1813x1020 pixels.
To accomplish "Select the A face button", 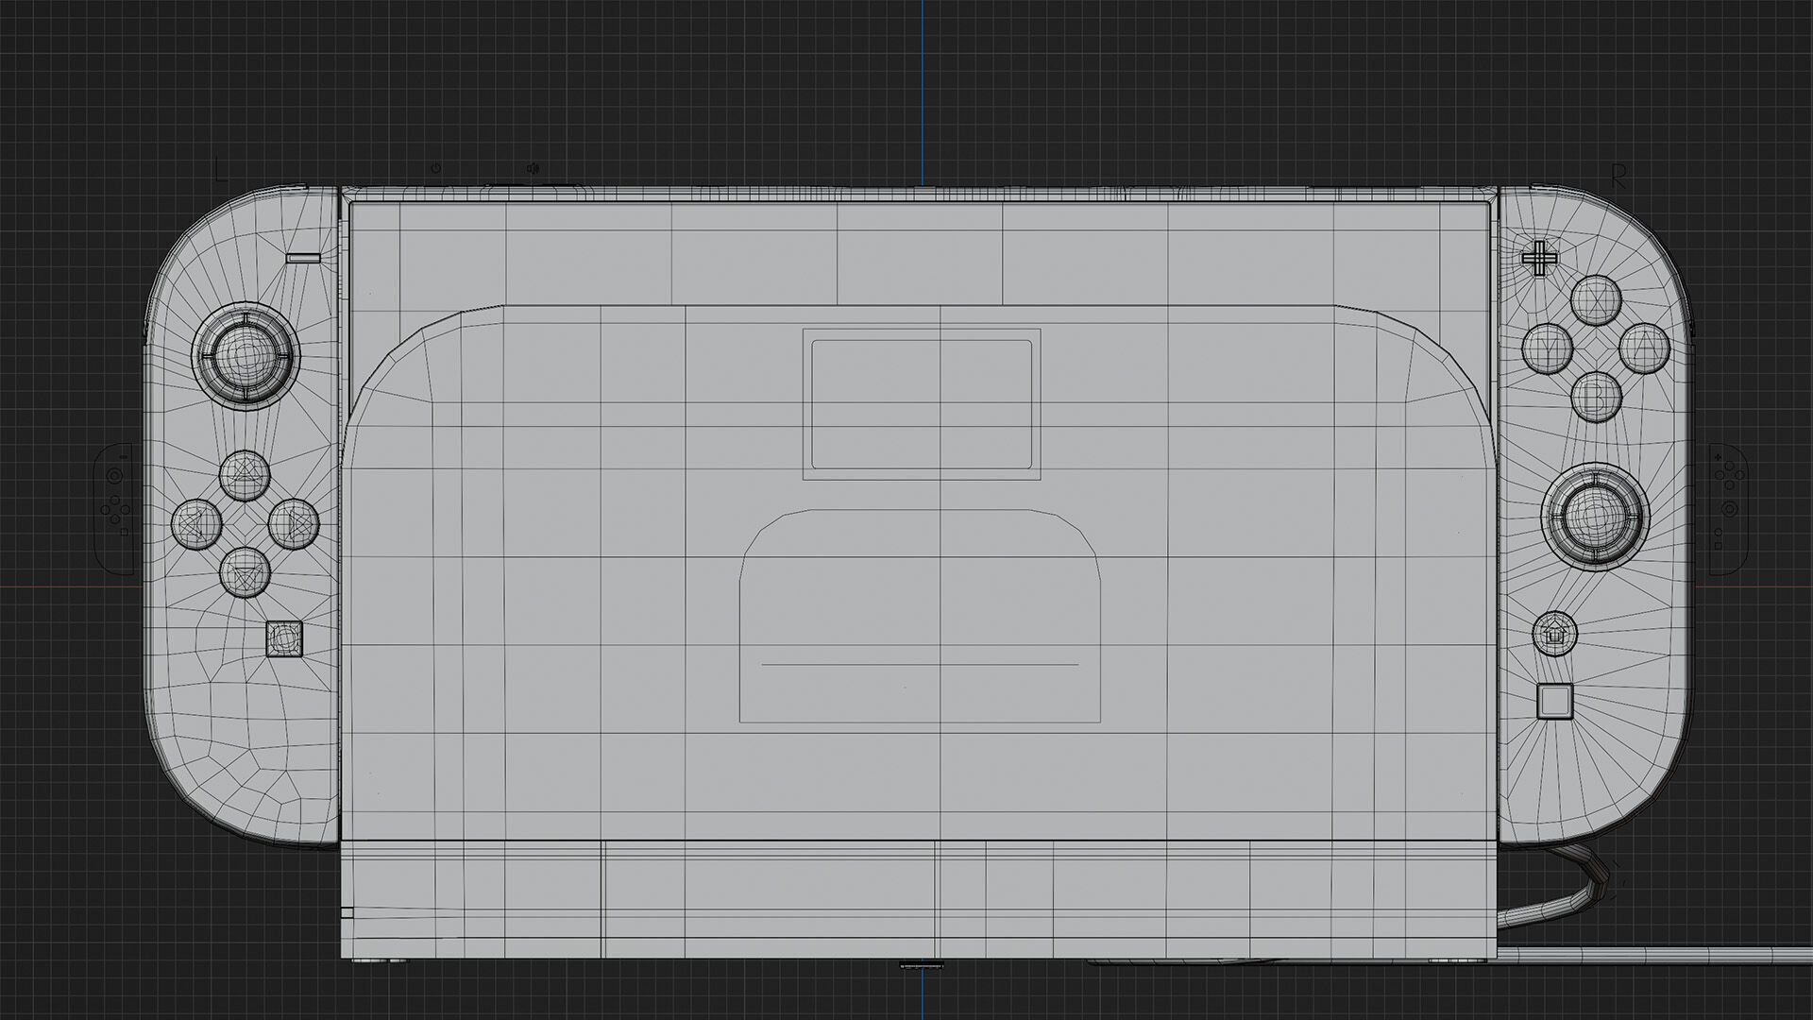I will [x=1645, y=348].
